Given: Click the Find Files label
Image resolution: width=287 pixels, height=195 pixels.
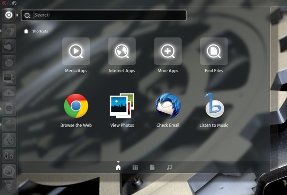Looking at the screenshot, I should pos(214,71).
